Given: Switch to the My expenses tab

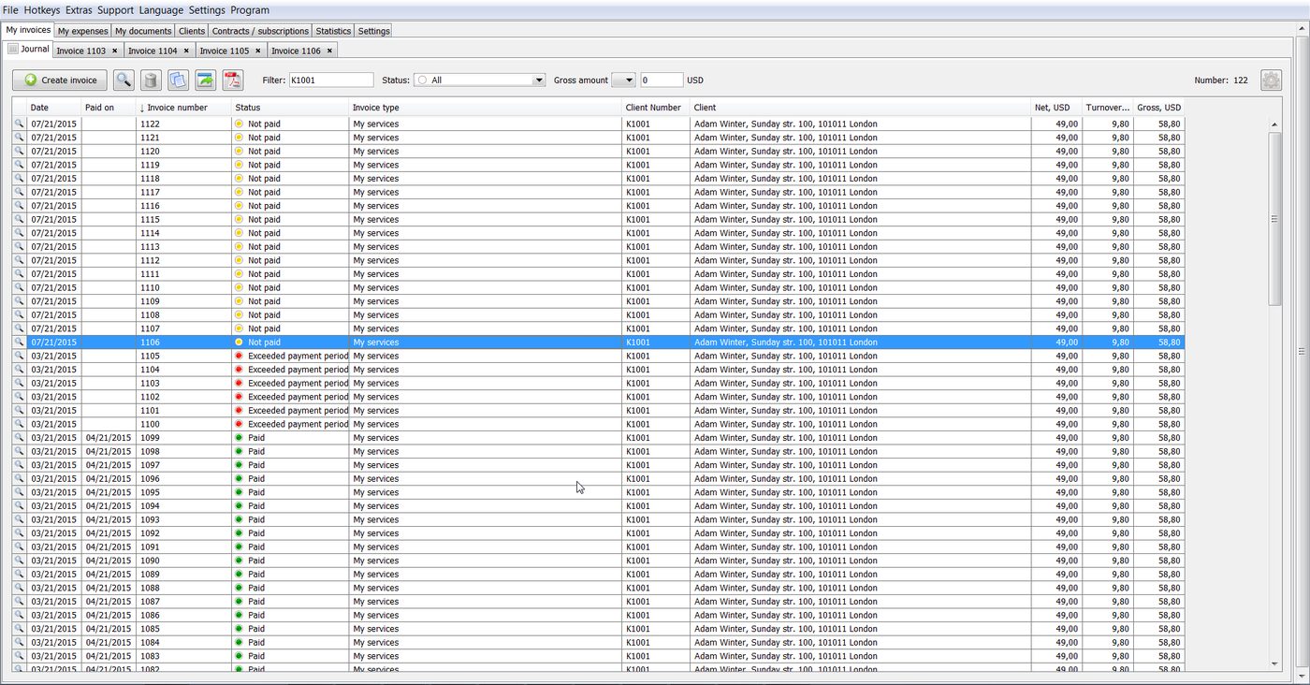Looking at the screenshot, I should (x=83, y=31).
